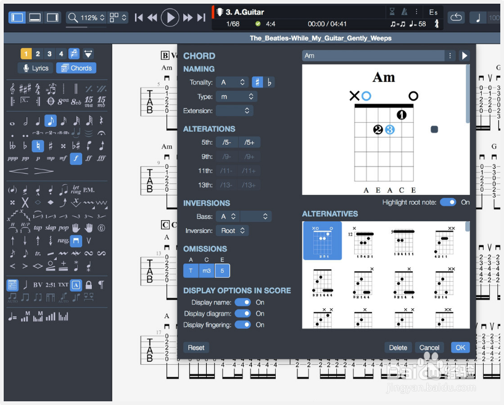
Task: Select sharp naming for tonality
Action: [x=257, y=83]
